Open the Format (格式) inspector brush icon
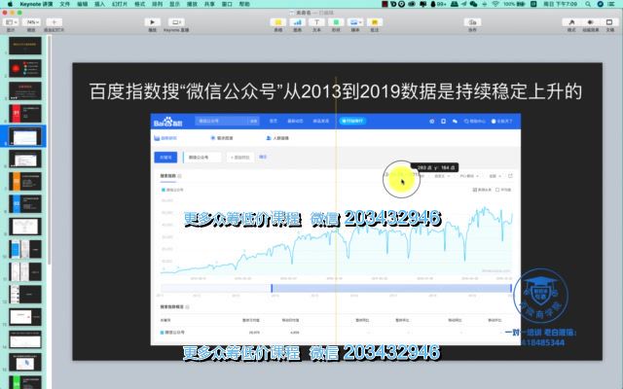 tap(571, 22)
